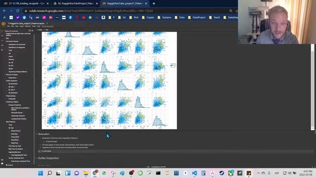Image resolution: width=316 pixels, height=178 pixels.
Task: Jump to Final Team by Type entry
Action: [15, 146]
